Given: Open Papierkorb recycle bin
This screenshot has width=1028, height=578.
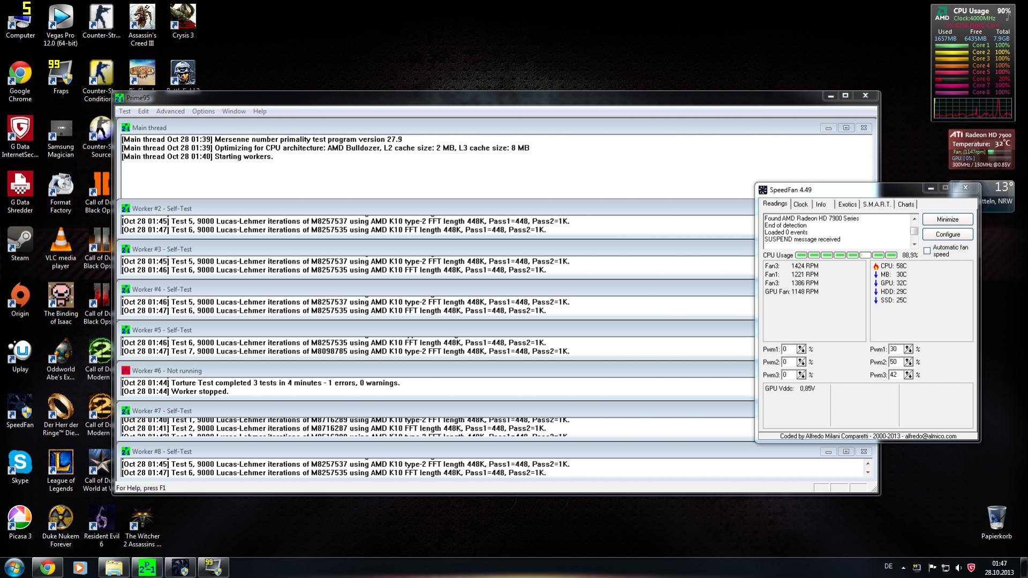Looking at the screenshot, I should tap(996, 522).
